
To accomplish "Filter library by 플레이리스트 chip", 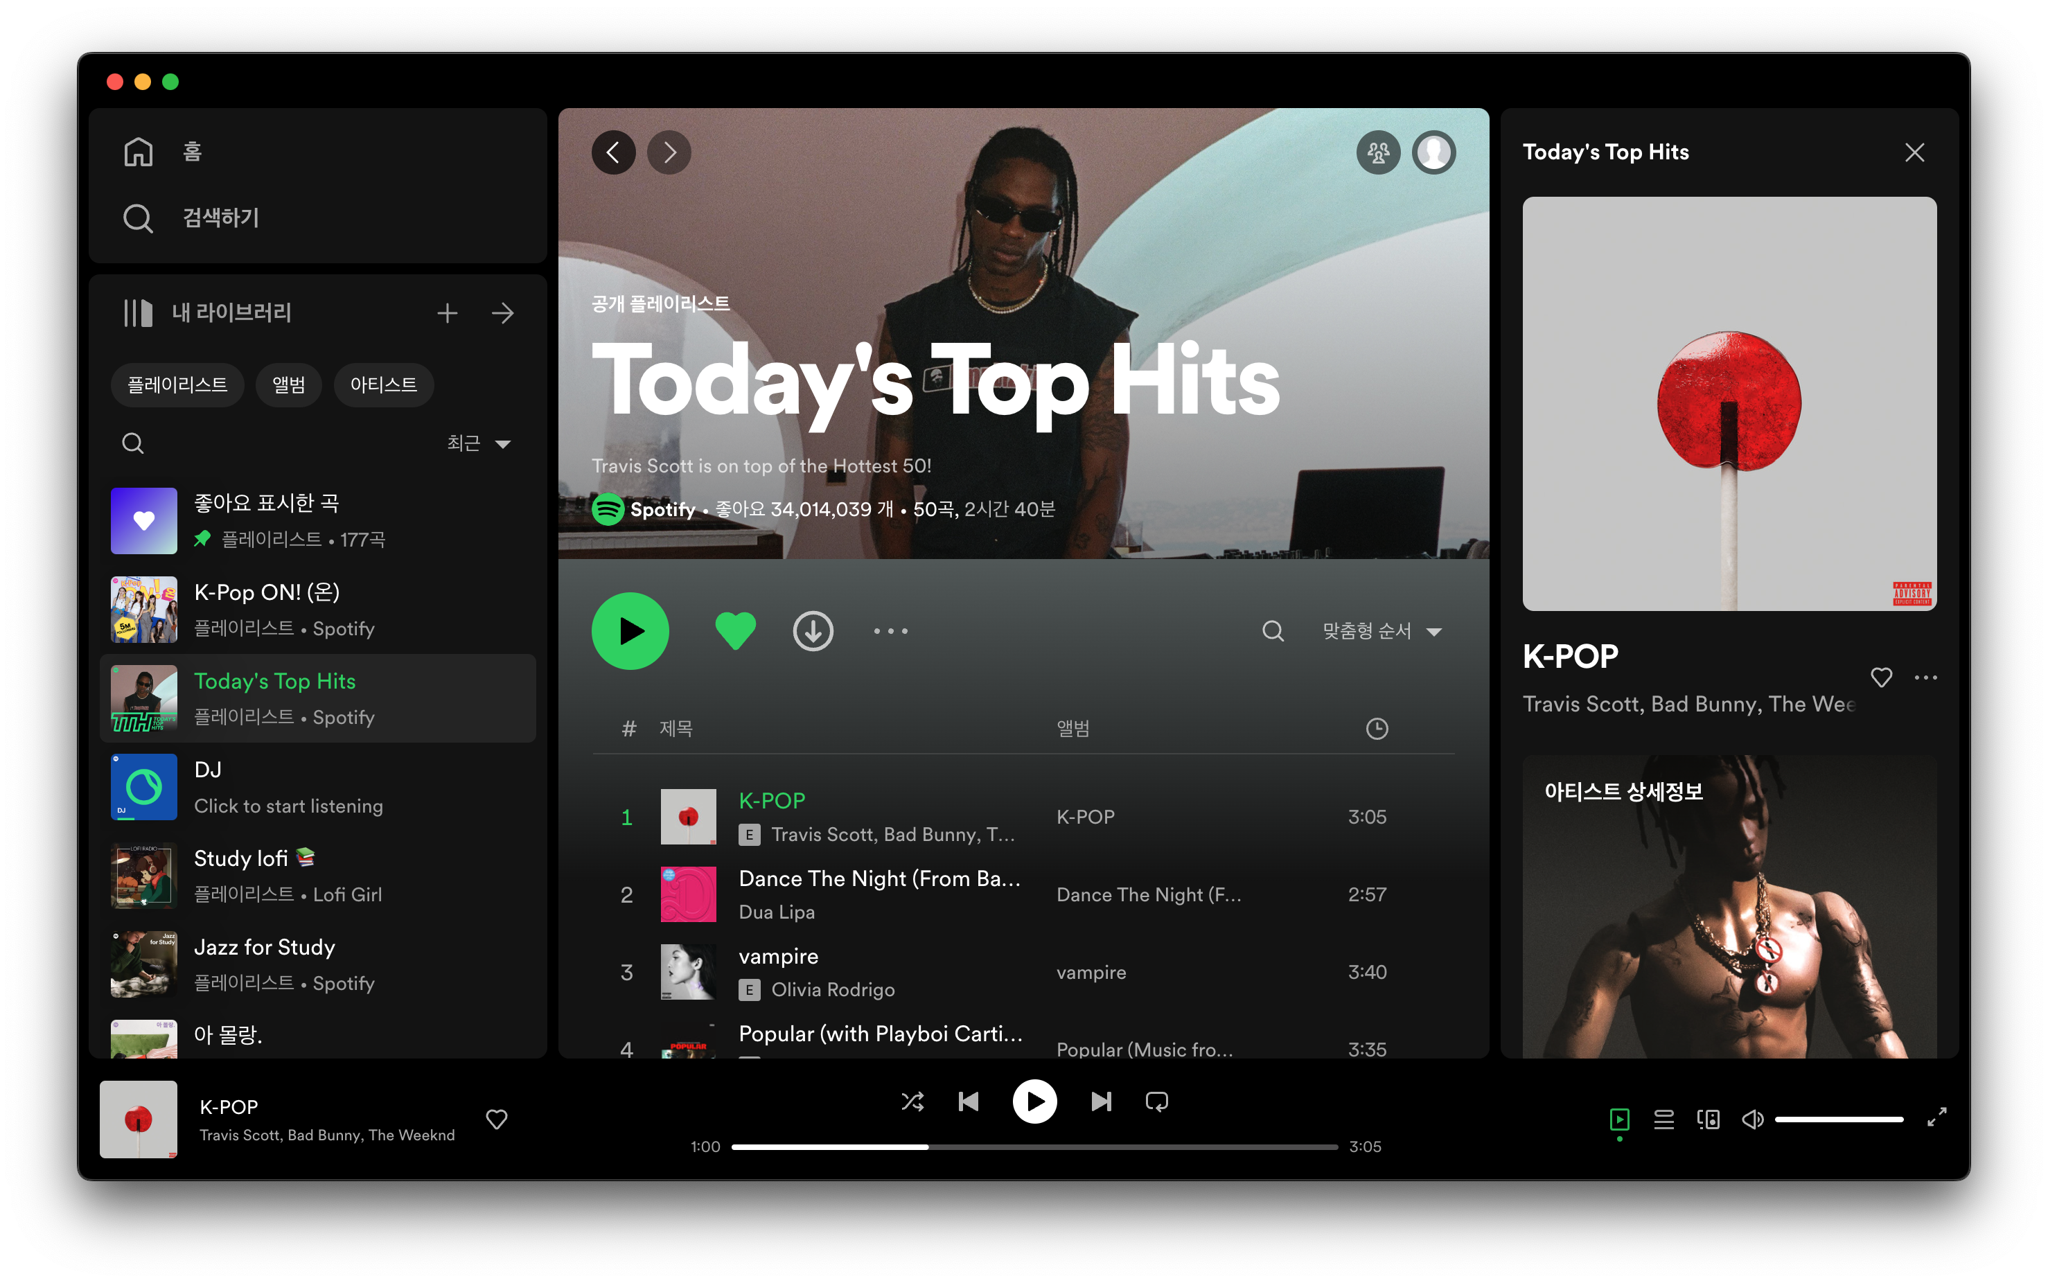I will (177, 385).
